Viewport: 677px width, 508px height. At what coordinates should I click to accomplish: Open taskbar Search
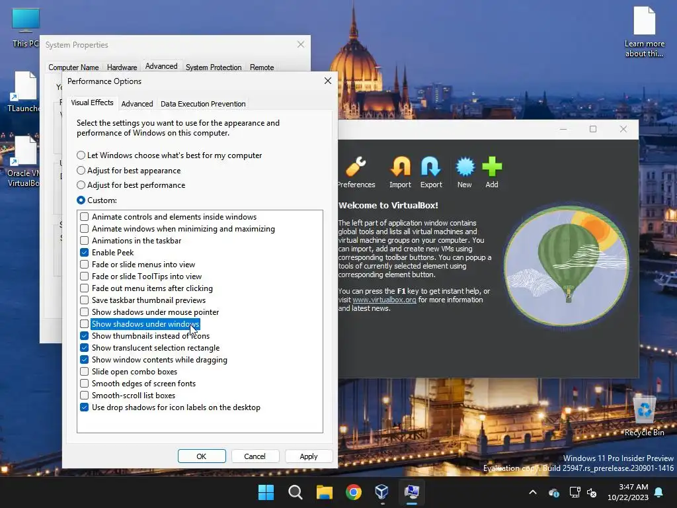(x=296, y=492)
